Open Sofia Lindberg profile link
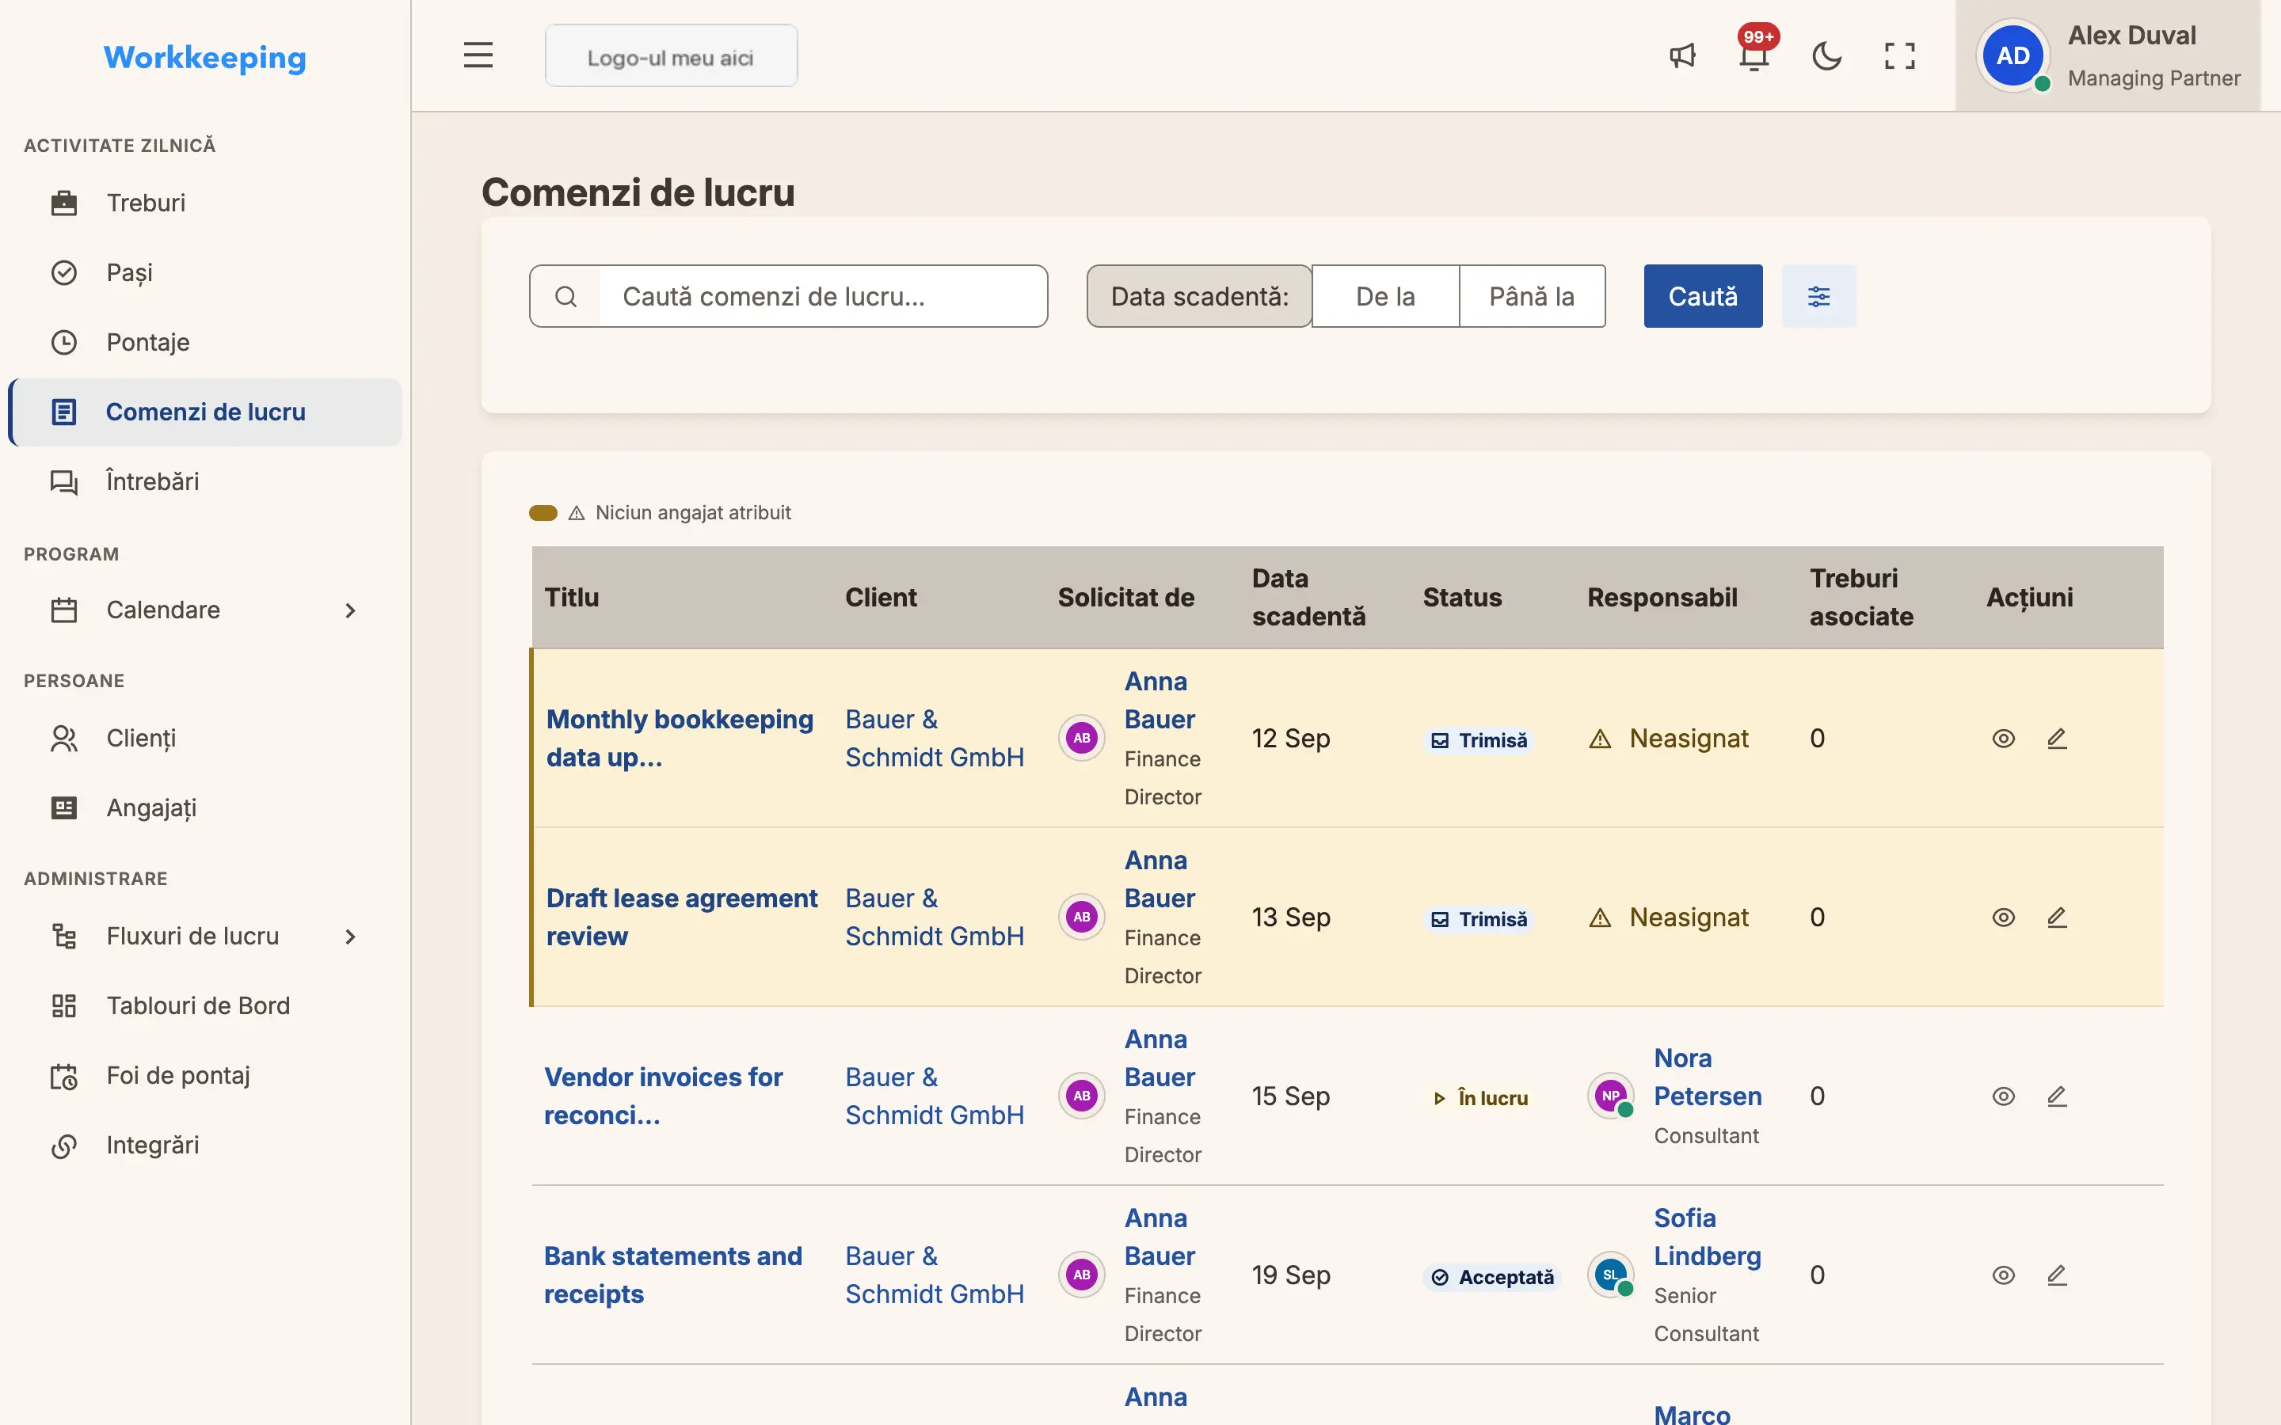Viewport: 2281px width, 1425px height. tap(1707, 1237)
